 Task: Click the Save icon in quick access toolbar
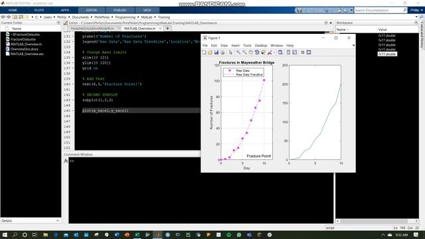click(x=299, y=11)
